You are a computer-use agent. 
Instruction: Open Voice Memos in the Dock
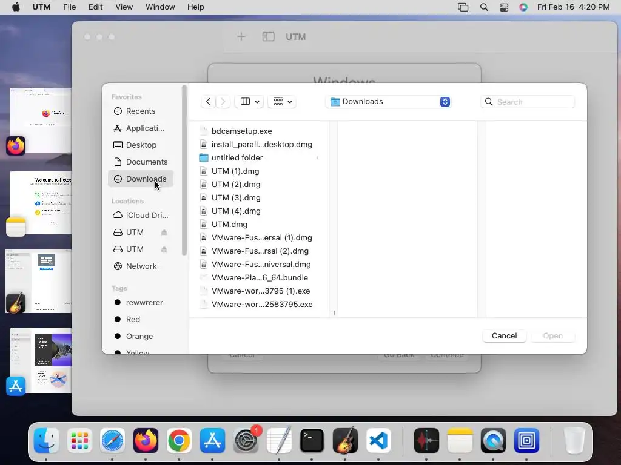pos(426,441)
